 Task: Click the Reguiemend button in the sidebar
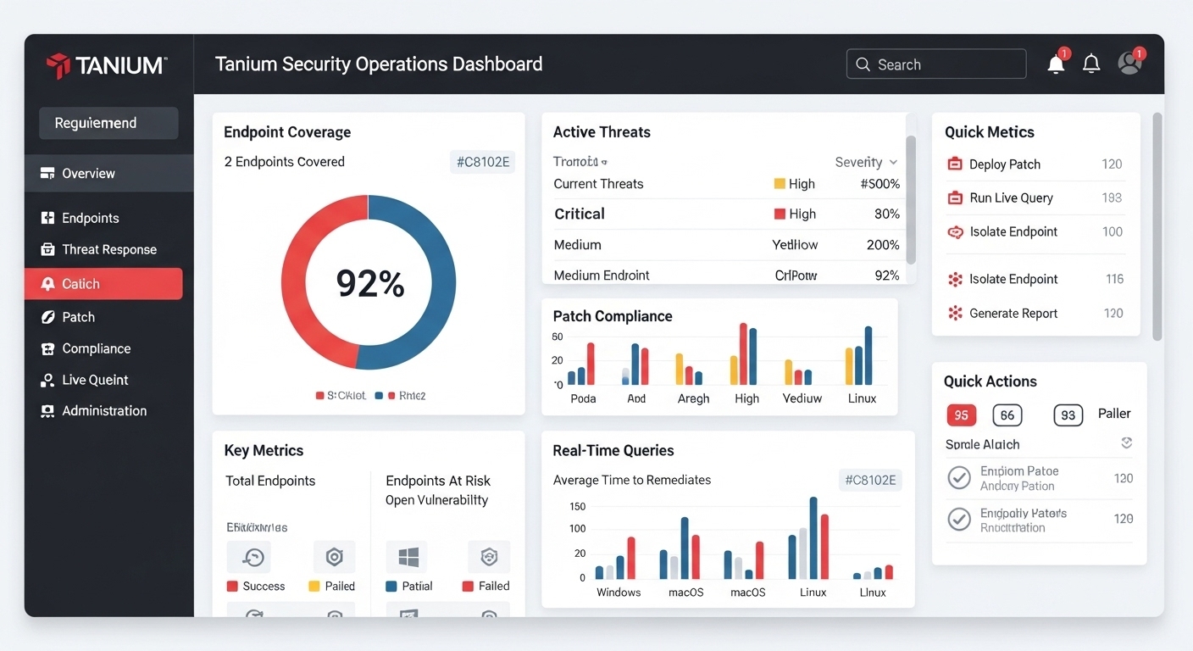108,123
